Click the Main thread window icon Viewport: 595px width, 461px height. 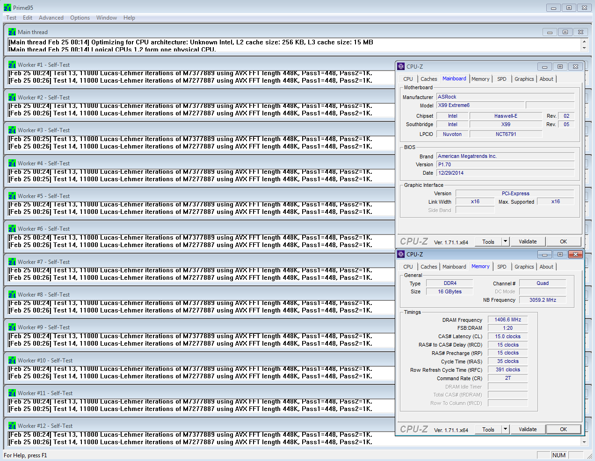(x=12, y=32)
